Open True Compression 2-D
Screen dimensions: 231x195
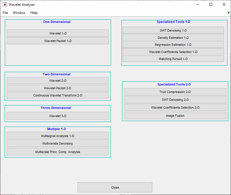[x=175, y=92]
